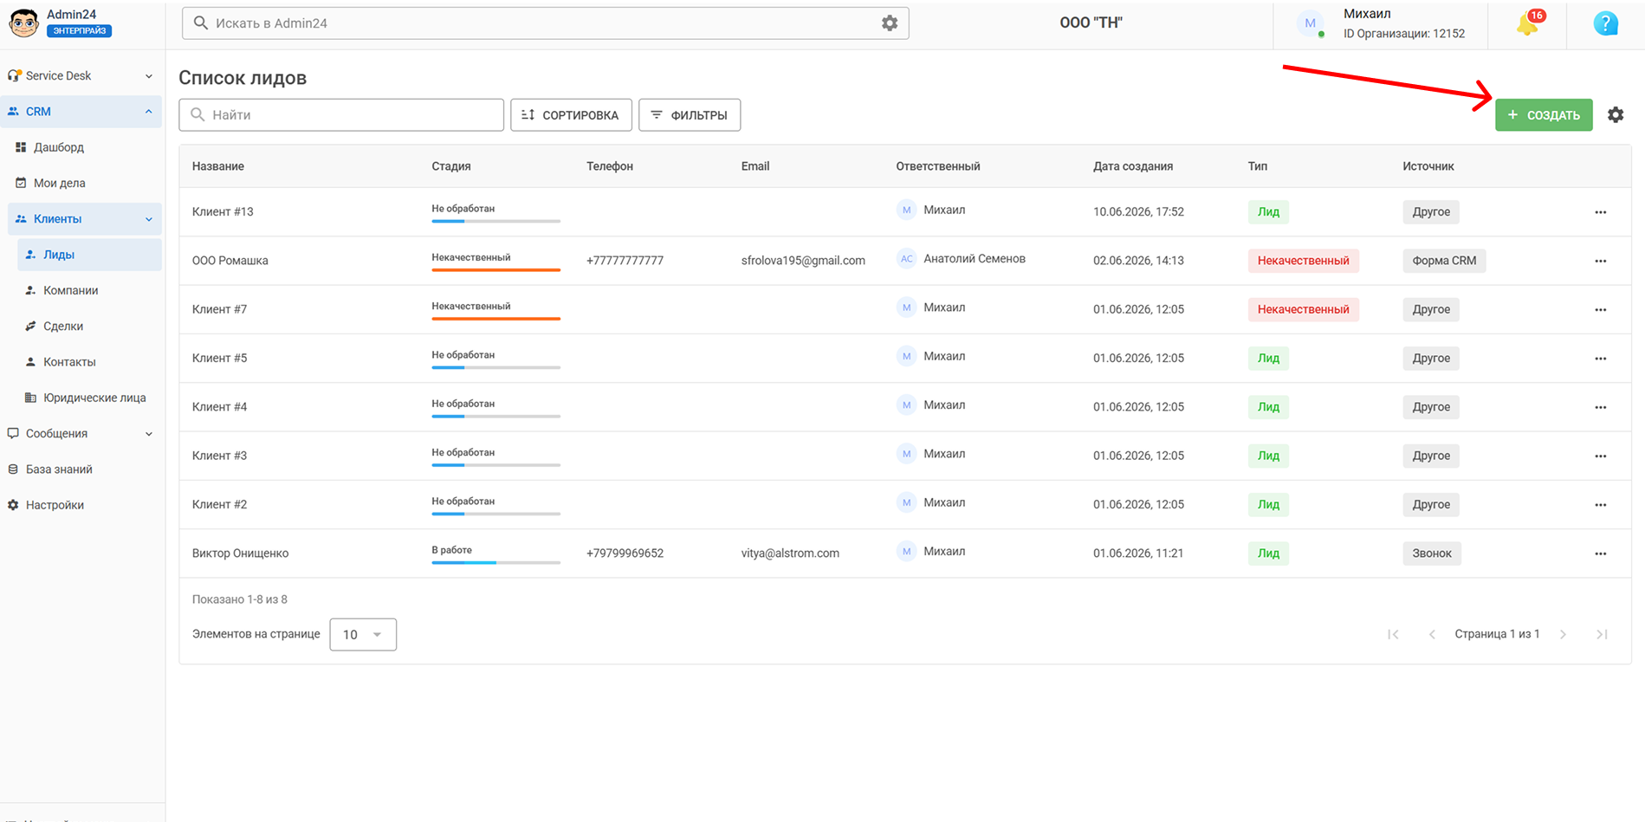1645x822 pixels.
Task: Click the email sfrolova195@gmail.com
Action: coord(803,261)
